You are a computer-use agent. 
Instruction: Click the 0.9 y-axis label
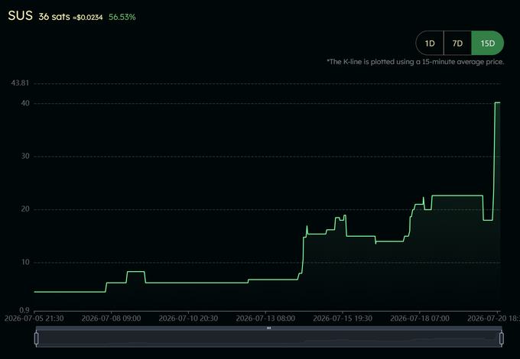24,310
